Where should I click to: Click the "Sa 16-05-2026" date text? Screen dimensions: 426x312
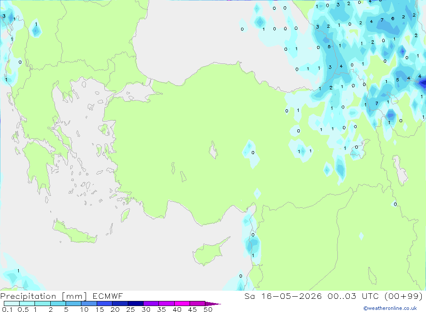pos(283,296)
